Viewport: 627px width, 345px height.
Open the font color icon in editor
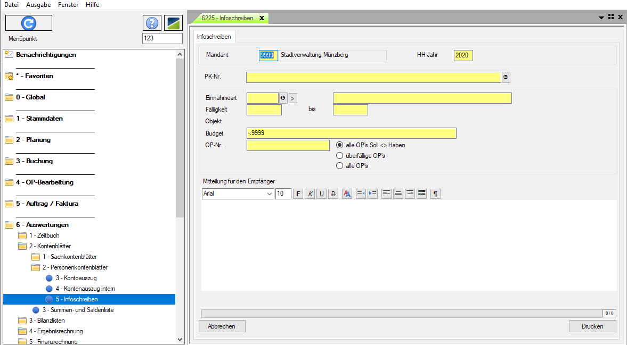[x=347, y=194]
